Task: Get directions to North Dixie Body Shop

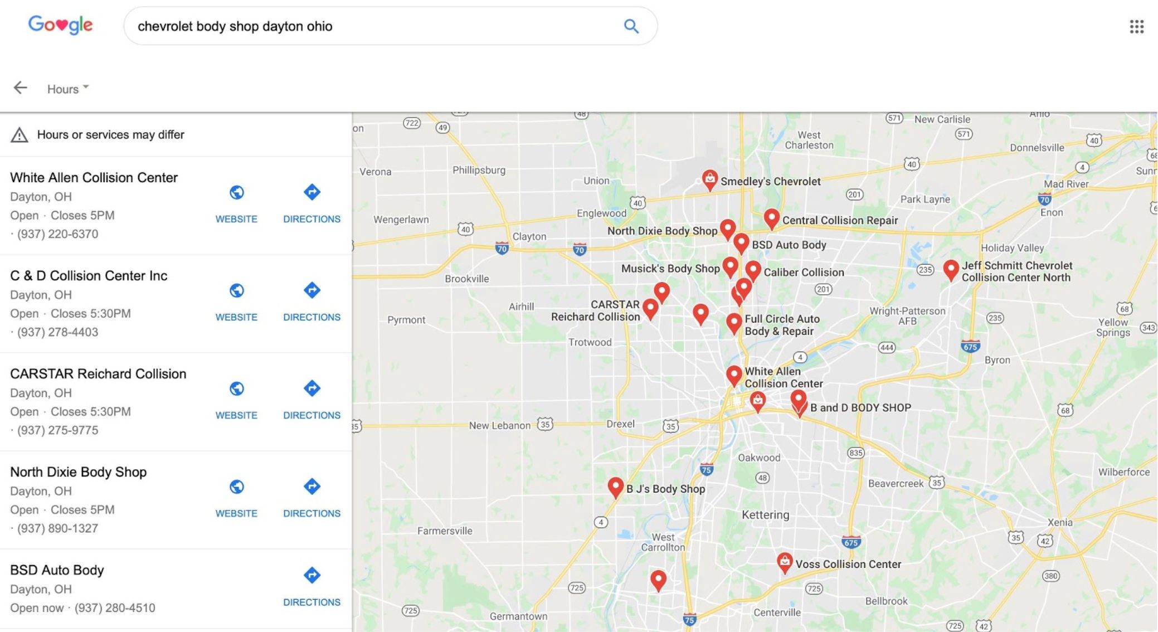Action: [x=312, y=487]
